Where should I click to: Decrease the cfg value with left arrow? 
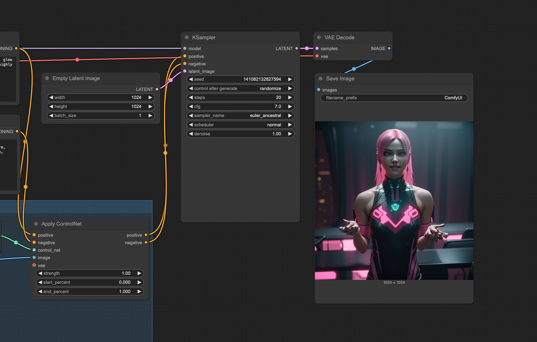tap(191, 107)
